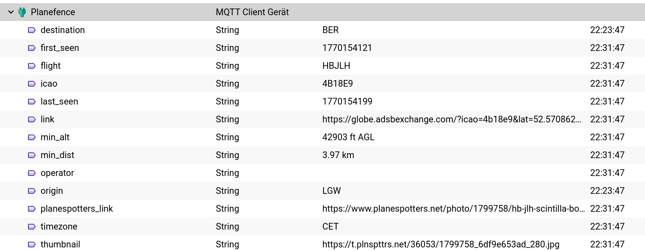The width and height of the screenshot is (645, 251).
Task: Collapse the Planefence device tree
Action: (11, 12)
